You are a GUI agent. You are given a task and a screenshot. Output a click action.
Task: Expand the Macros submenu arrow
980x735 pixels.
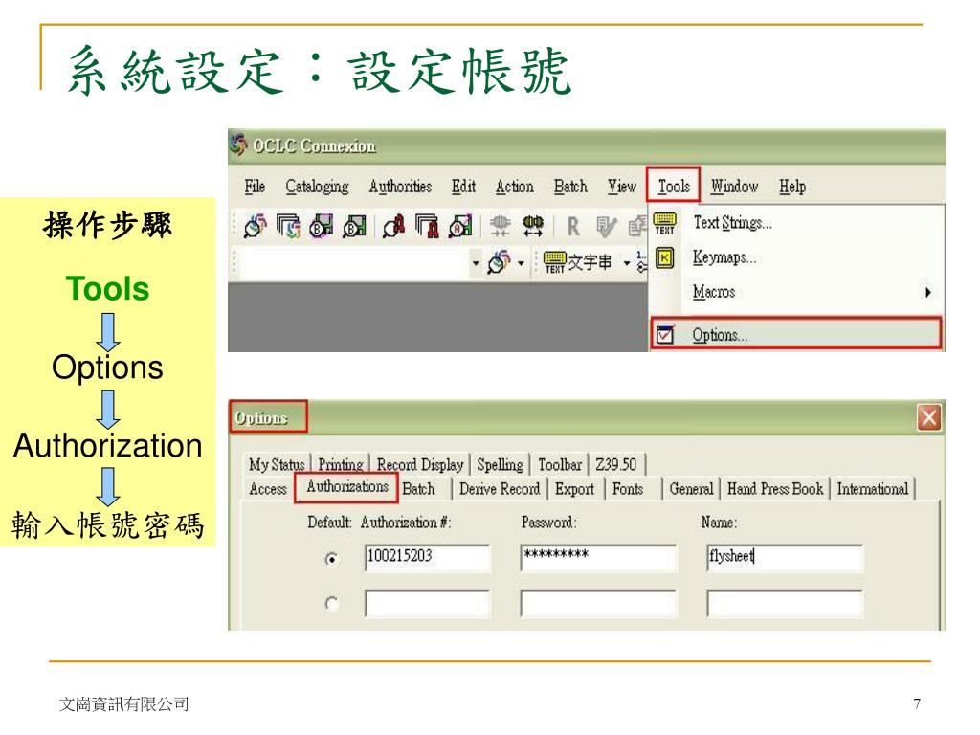[x=928, y=292]
